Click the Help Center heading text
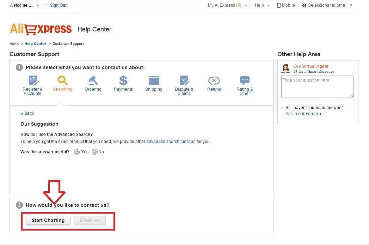369x245 pixels. click(x=94, y=29)
